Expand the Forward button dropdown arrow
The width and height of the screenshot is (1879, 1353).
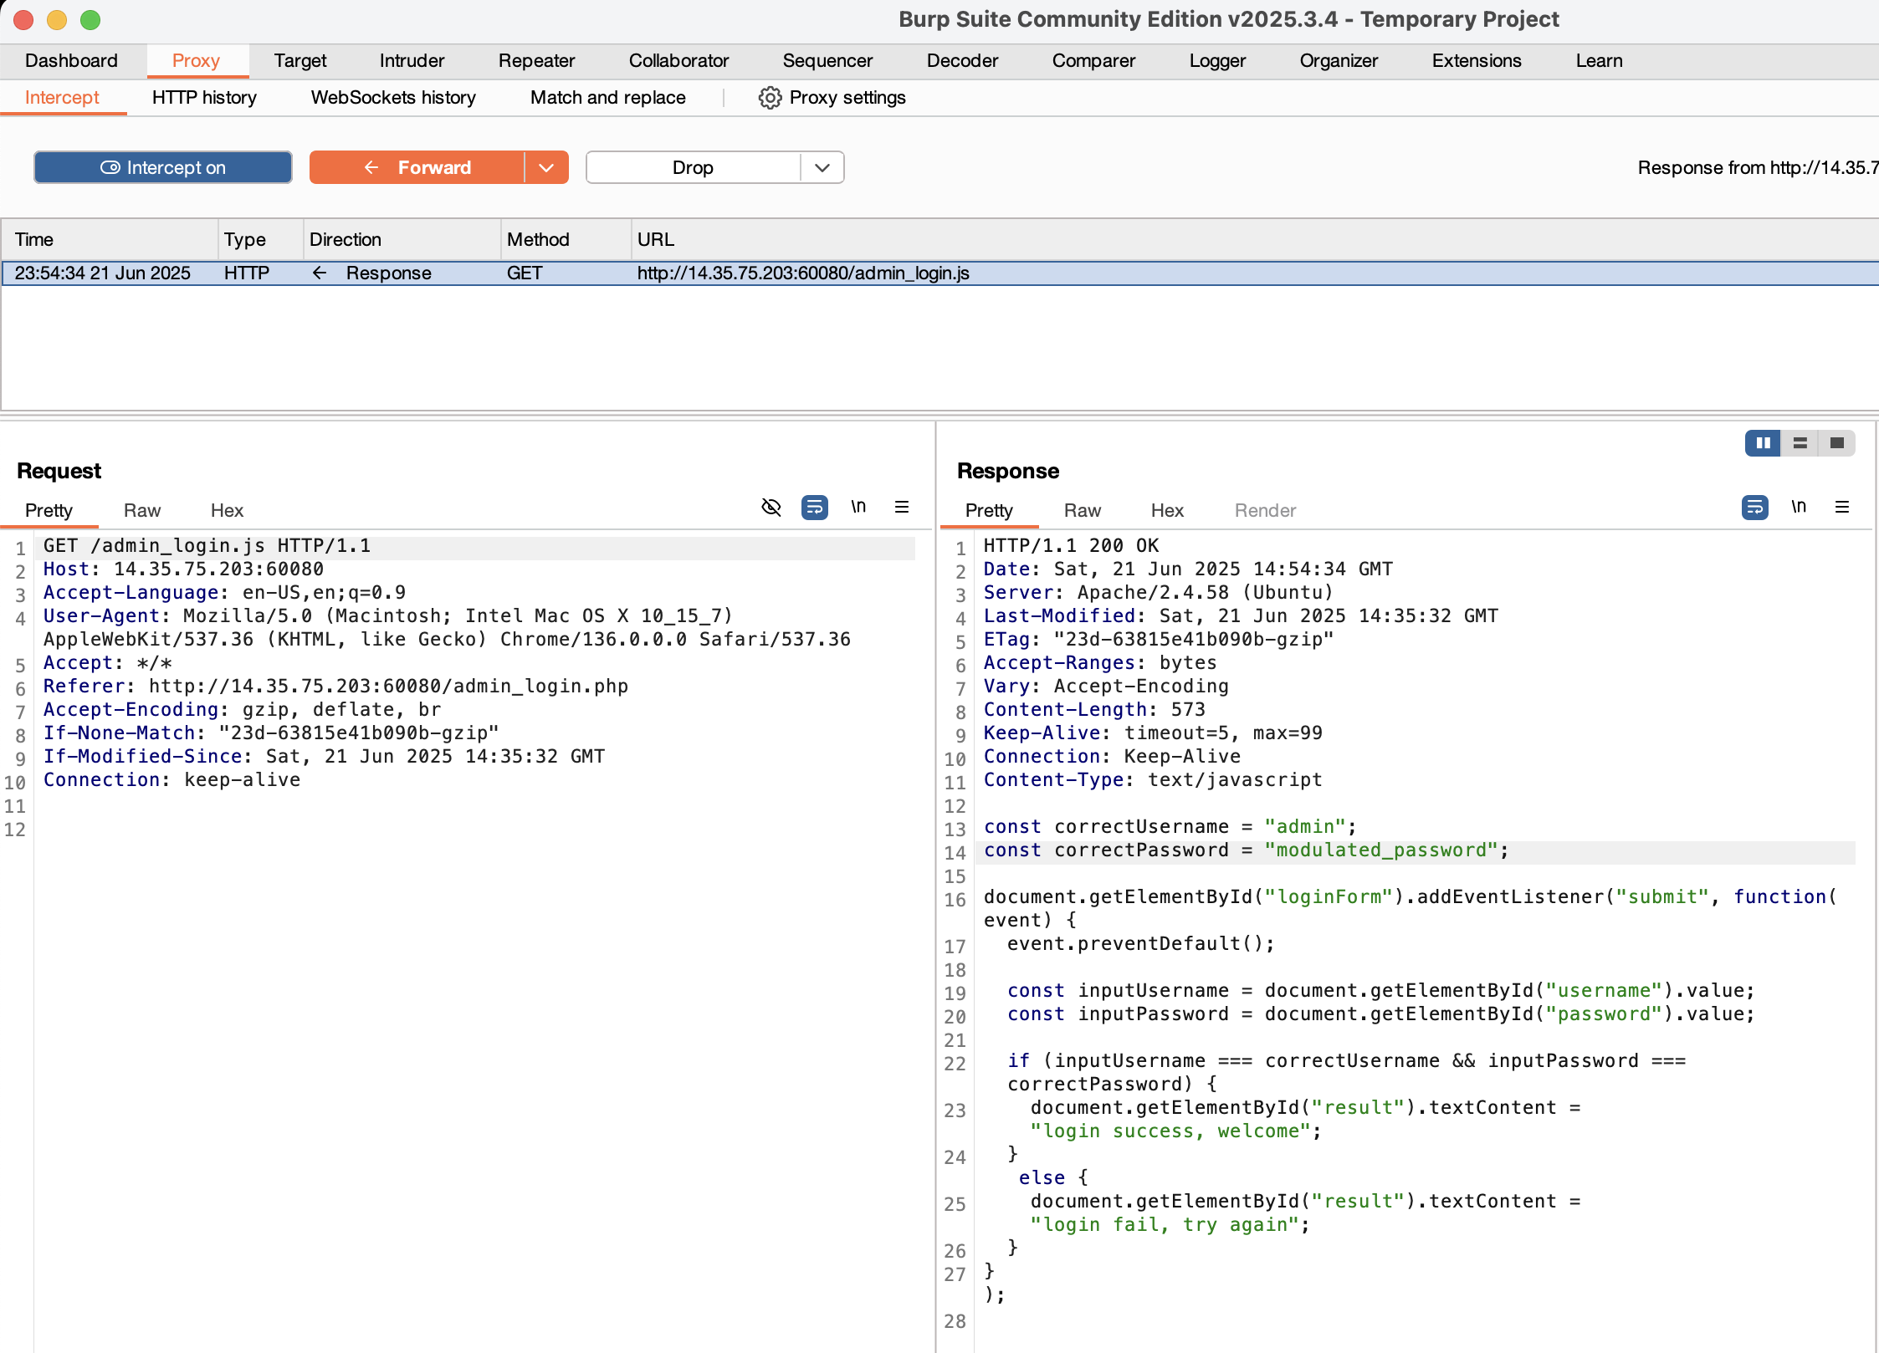[546, 167]
